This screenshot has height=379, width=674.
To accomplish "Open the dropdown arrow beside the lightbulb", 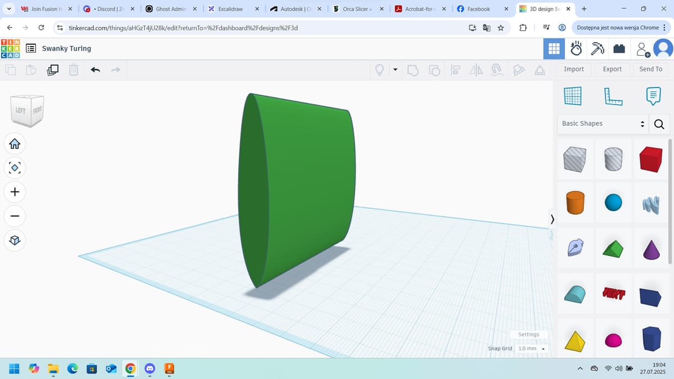I will 395,70.
